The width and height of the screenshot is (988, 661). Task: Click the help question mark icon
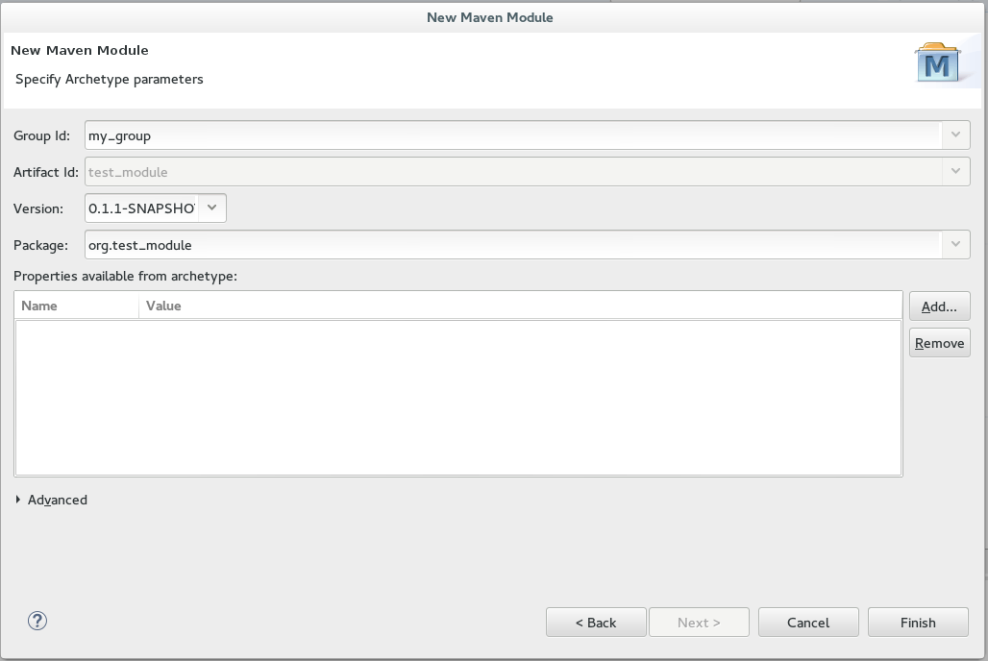(x=37, y=622)
